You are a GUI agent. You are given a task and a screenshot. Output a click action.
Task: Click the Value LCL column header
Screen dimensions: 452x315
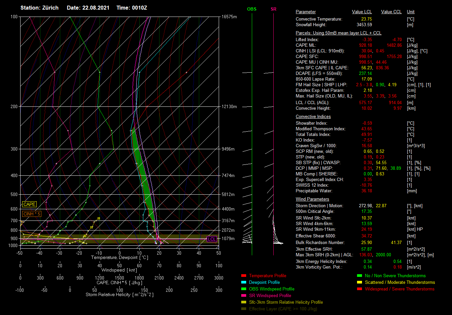(x=362, y=12)
